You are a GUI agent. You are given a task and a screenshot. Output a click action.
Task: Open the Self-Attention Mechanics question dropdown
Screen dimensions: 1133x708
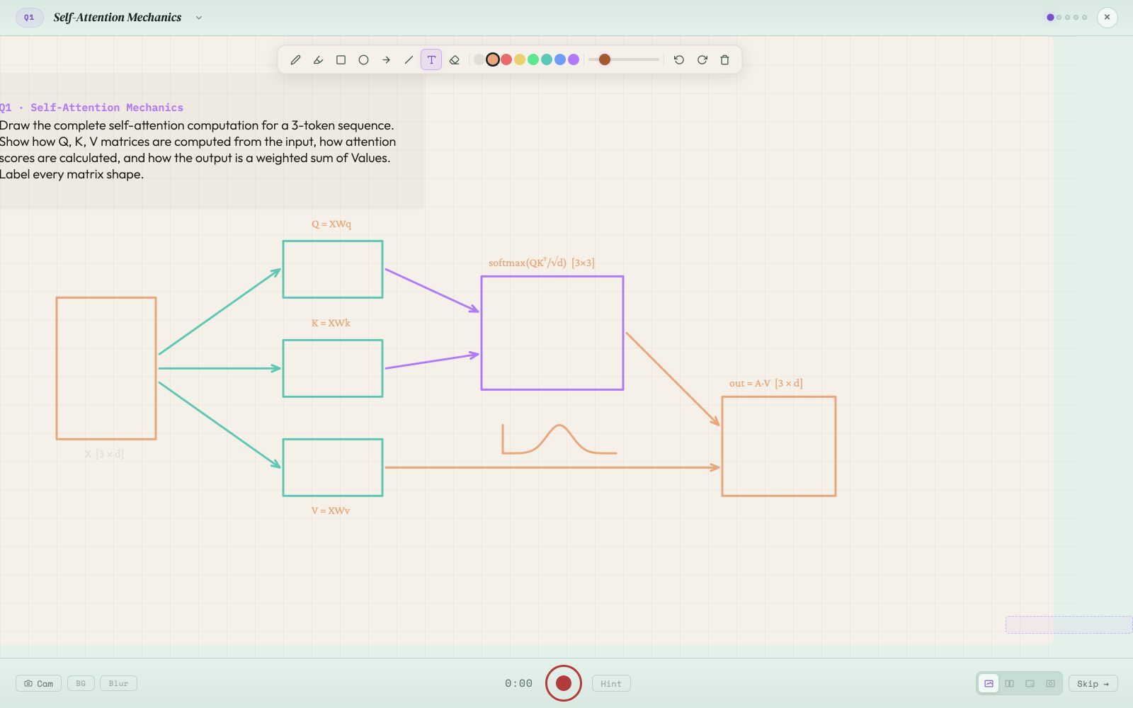[199, 18]
